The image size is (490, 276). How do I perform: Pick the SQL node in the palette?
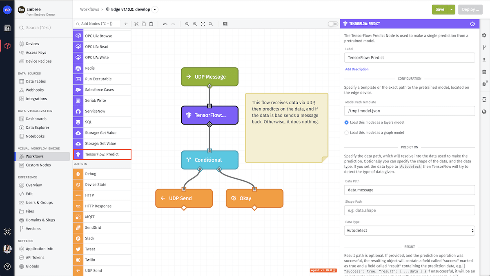coord(102,122)
